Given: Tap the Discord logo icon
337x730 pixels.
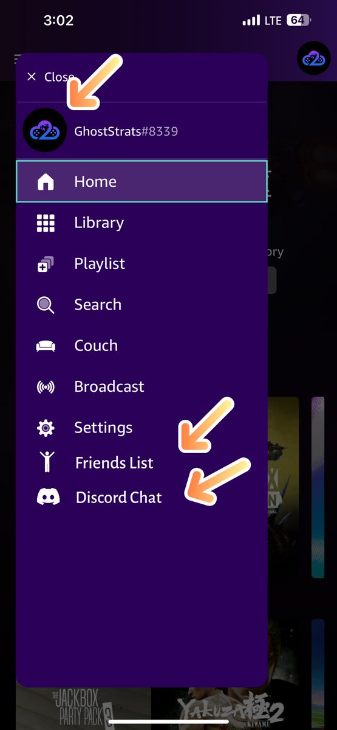Looking at the screenshot, I should [x=49, y=497].
